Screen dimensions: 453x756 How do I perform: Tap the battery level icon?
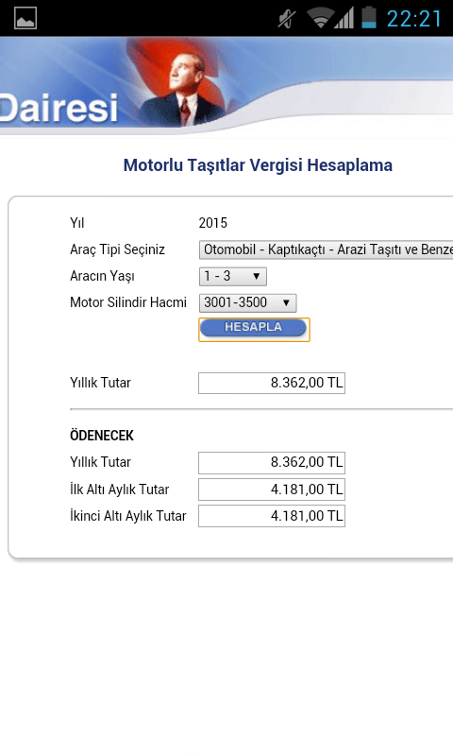pos(369,17)
